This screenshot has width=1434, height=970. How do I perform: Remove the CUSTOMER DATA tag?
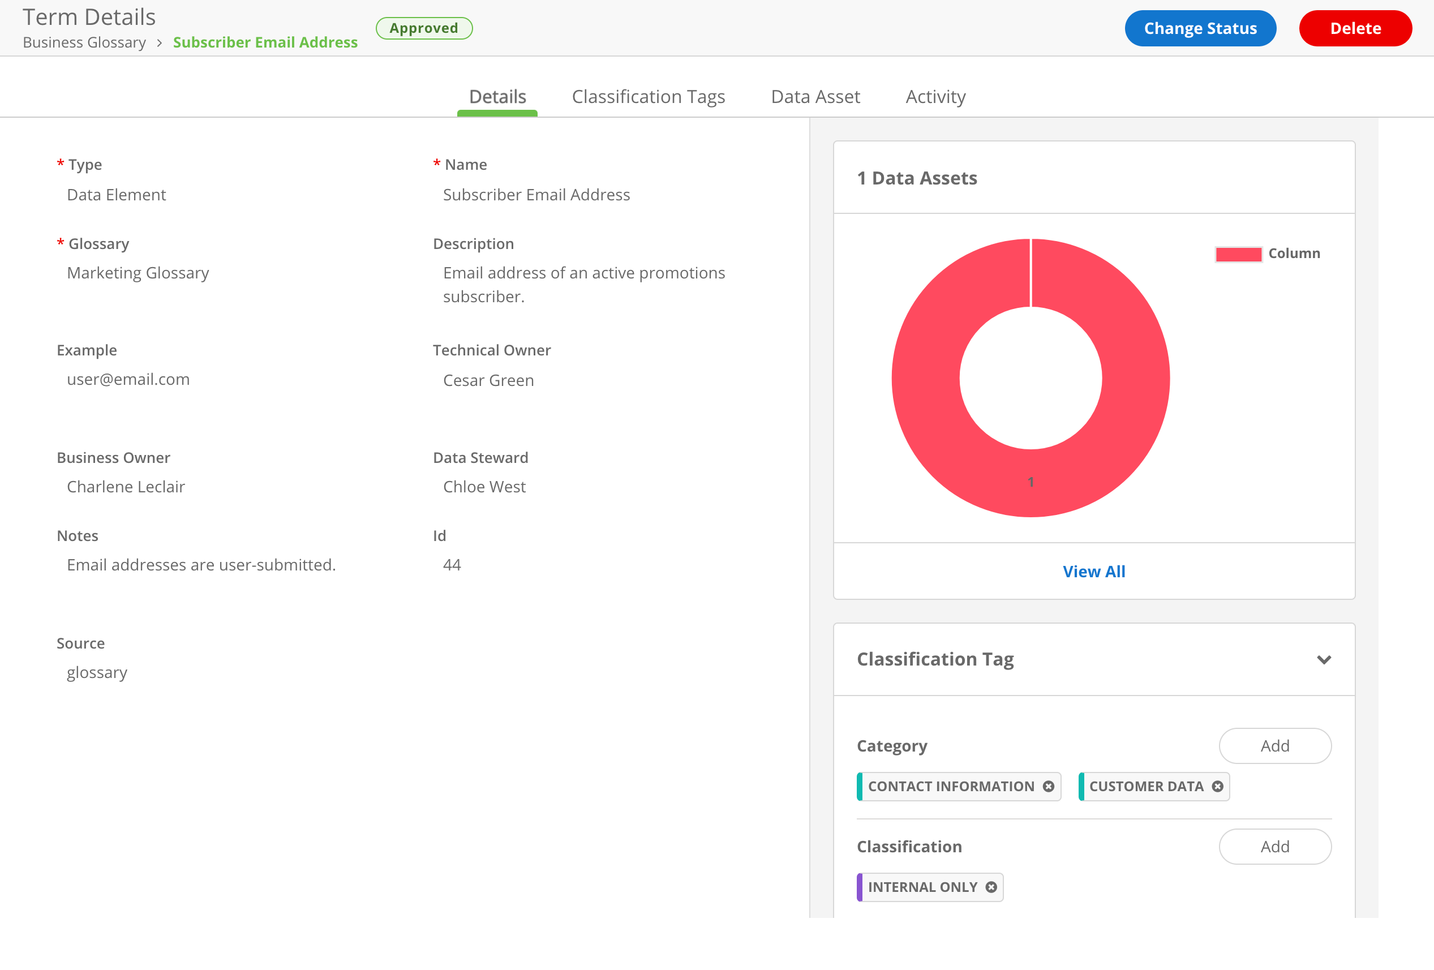[1217, 786]
